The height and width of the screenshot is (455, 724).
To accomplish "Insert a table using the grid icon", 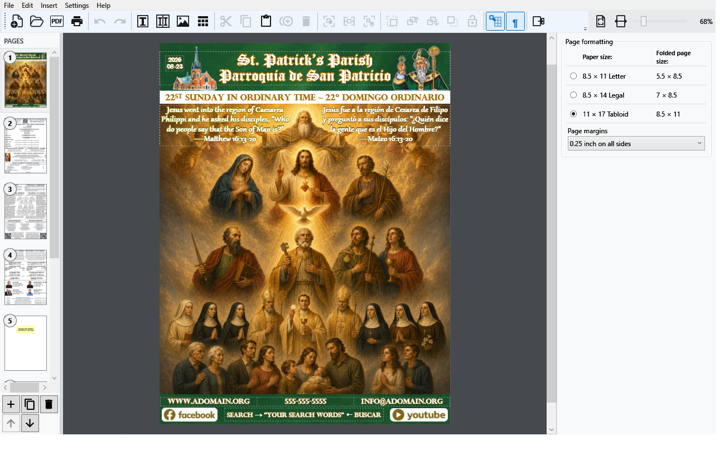I will [x=203, y=22].
